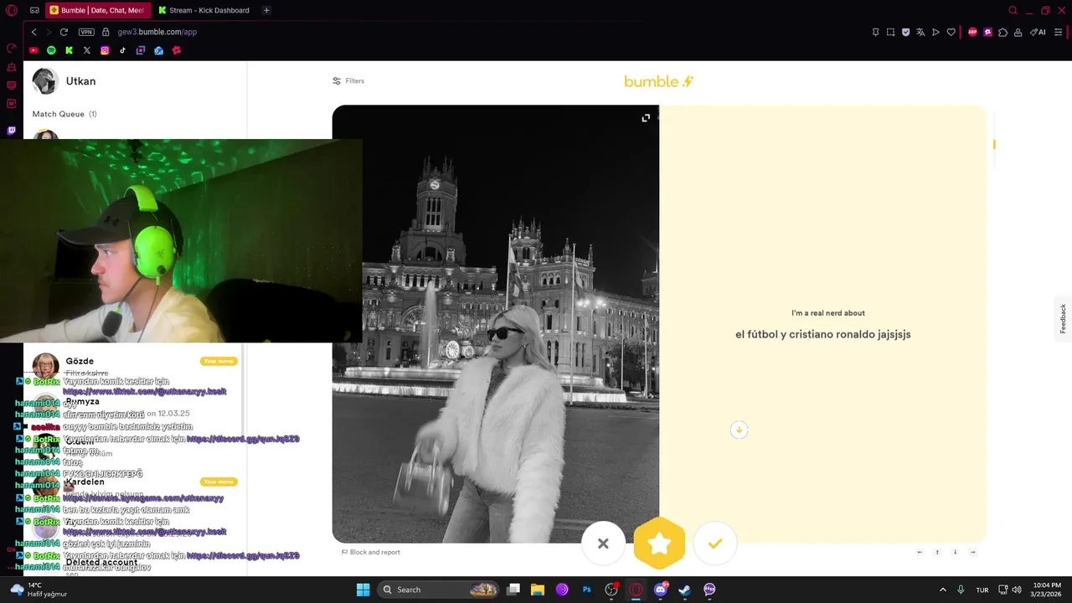Open Steam from taskbar
1072x603 pixels.
[685, 590]
